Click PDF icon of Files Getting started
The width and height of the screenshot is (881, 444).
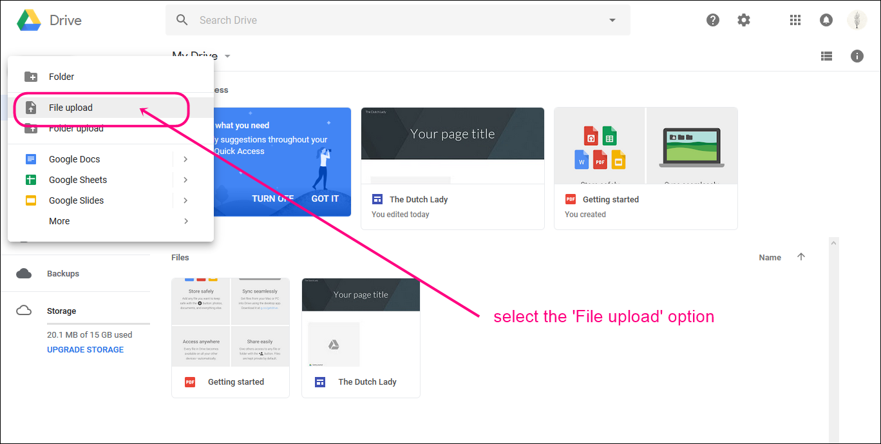point(190,382)
